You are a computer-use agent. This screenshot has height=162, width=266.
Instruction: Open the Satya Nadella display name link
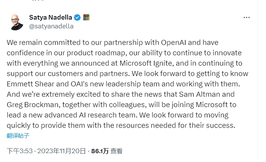(x=51, y=17)
